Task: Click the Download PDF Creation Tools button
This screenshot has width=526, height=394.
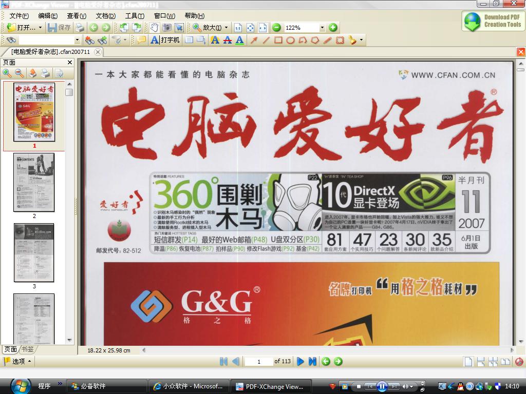Action: 493,21
